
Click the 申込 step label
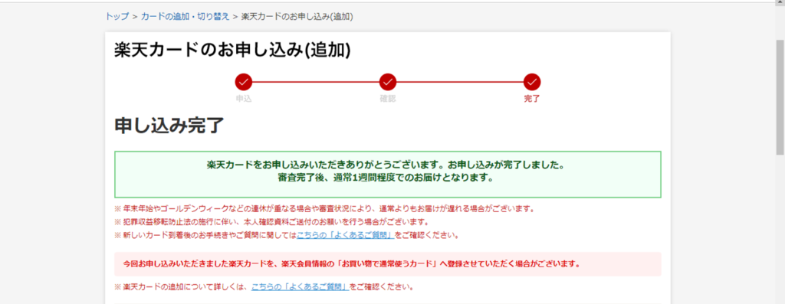coord(243,99)
